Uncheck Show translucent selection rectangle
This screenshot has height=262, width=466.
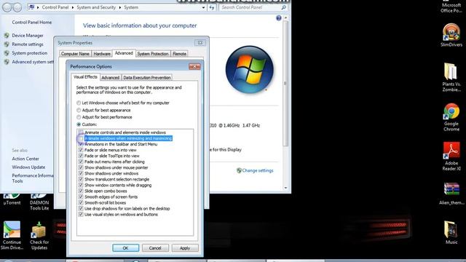81,180
